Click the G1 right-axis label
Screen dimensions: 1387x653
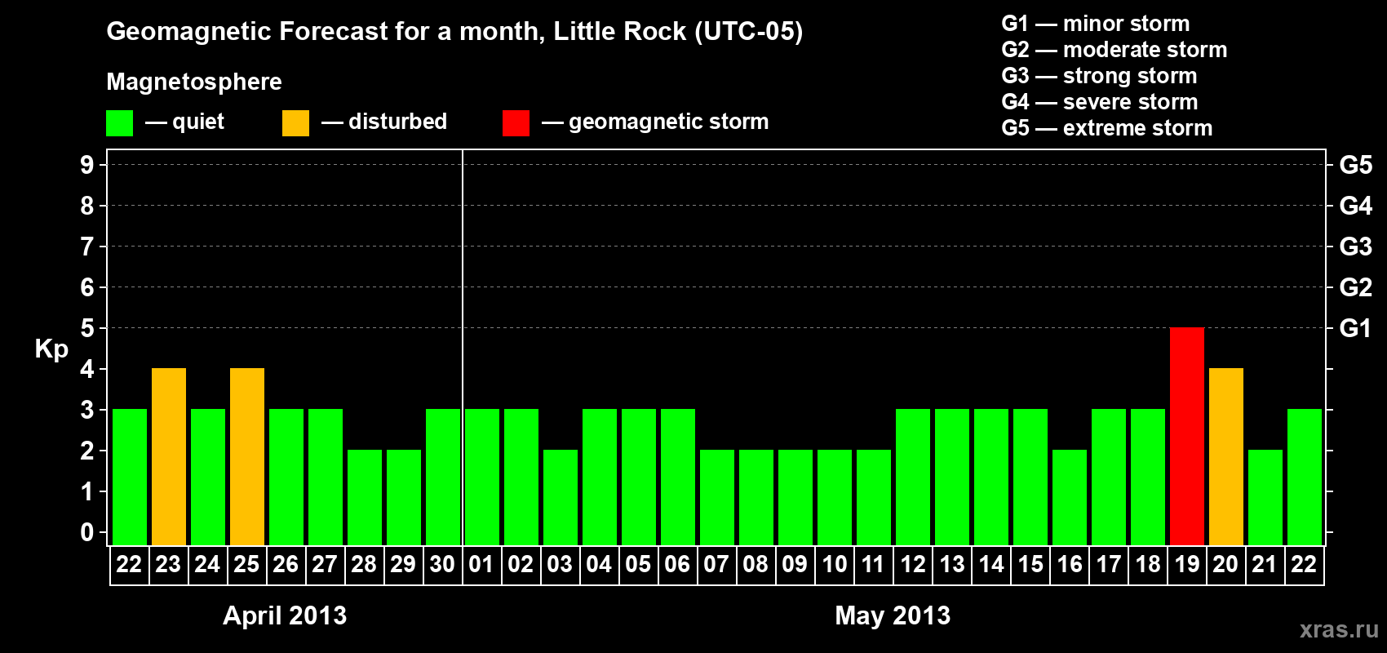1355,328
